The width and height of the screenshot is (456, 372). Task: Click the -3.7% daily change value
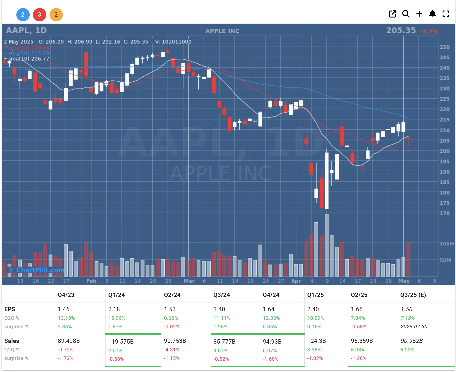pos(429,31)
